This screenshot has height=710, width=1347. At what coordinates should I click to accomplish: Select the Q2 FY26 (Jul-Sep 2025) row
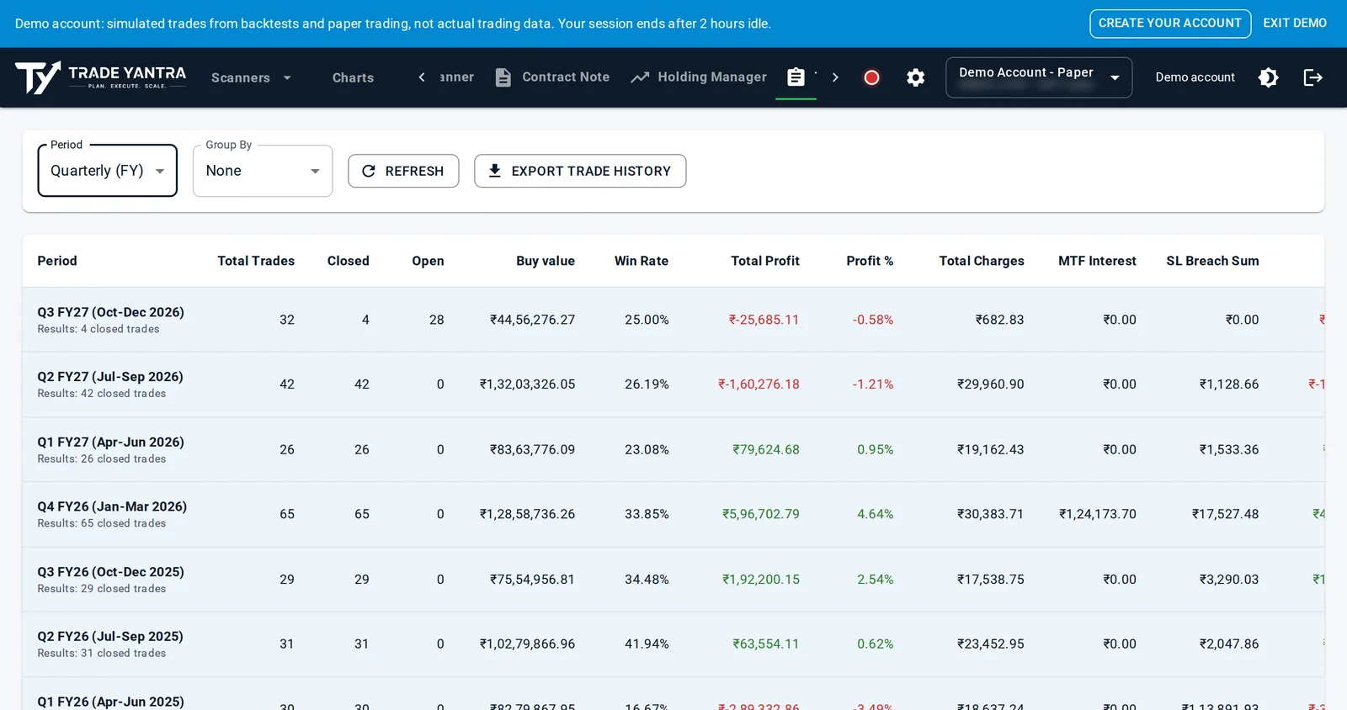[673, 644]
